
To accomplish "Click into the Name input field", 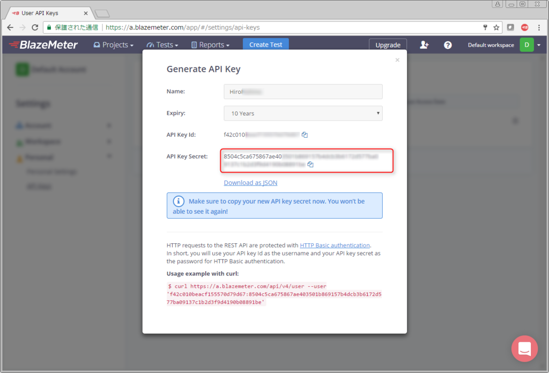I will click(303, 92).
